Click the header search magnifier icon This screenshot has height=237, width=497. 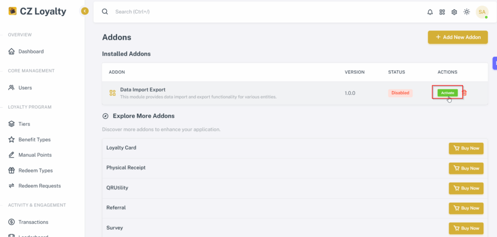tap(105, 12)
